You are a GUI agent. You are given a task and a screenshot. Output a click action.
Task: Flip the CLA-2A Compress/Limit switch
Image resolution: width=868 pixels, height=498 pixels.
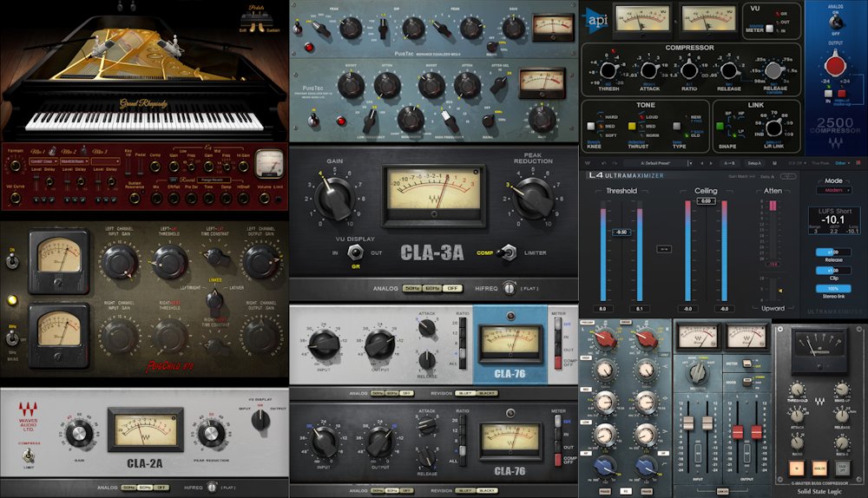[29, 456]
